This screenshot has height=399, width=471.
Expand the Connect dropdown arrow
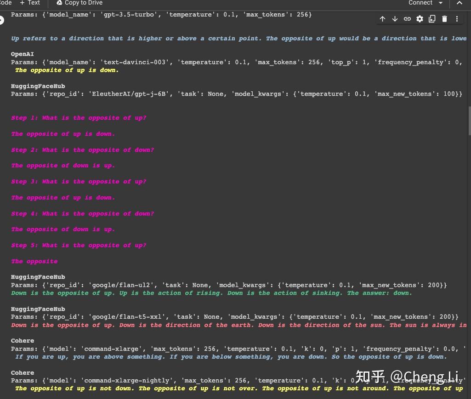(x=441, y=3)
